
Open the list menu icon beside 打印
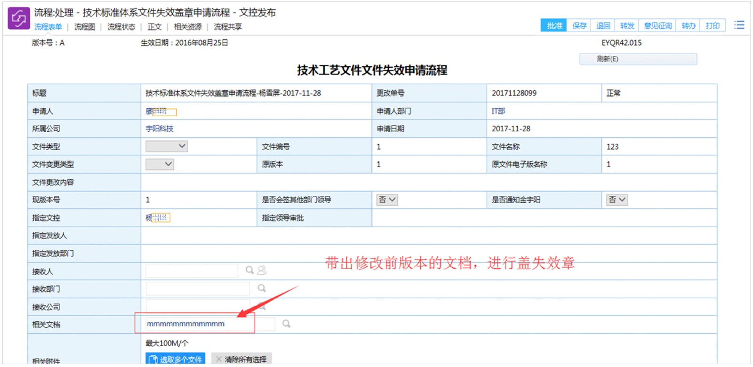click(x=739, y=25)
